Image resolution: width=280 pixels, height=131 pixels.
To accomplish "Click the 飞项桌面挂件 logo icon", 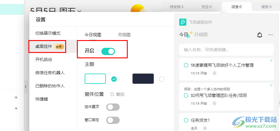I will [183, 22].
